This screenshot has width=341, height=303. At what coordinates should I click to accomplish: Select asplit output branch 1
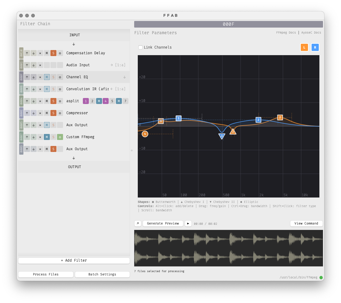point(86,101)
